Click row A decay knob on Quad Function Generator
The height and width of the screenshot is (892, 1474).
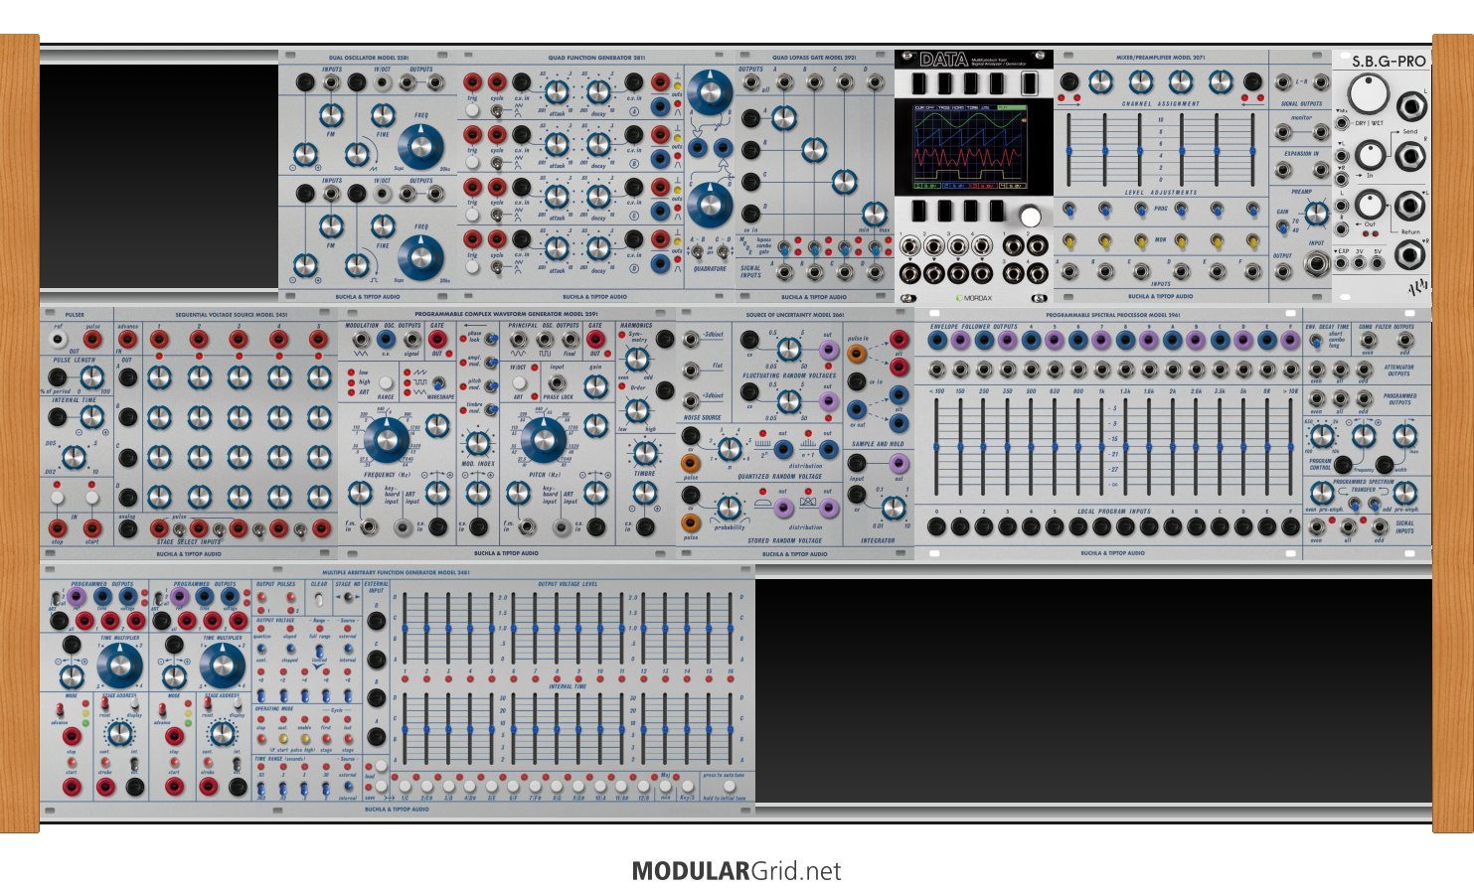click(x=597, y=92)
